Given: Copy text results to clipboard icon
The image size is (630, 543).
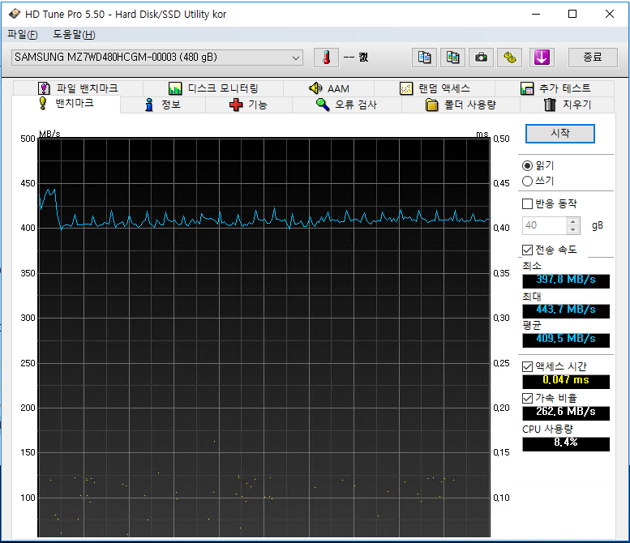Looking at the screenshot, I should click(x=424, y=58).
